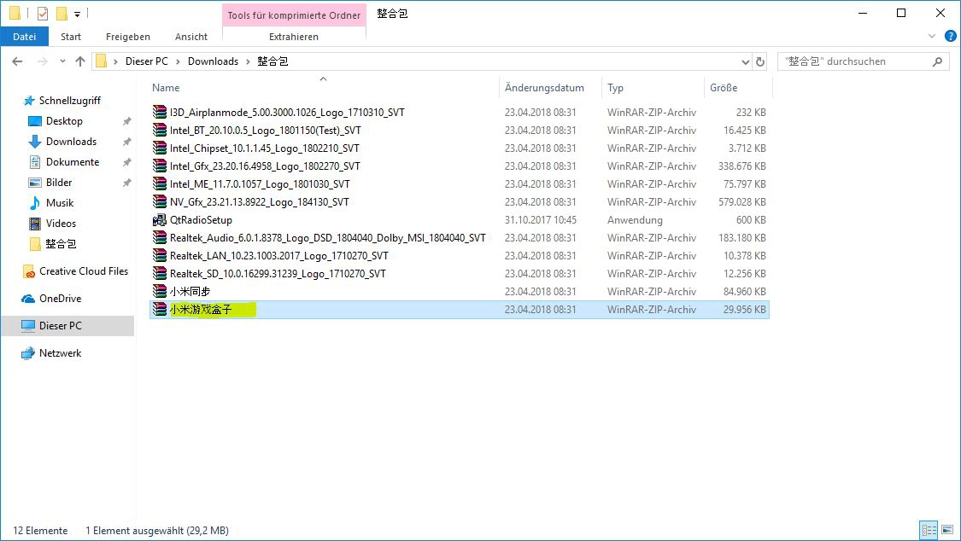
Task: Click Dieser PC breadcrumb segment
Action: 146,61
